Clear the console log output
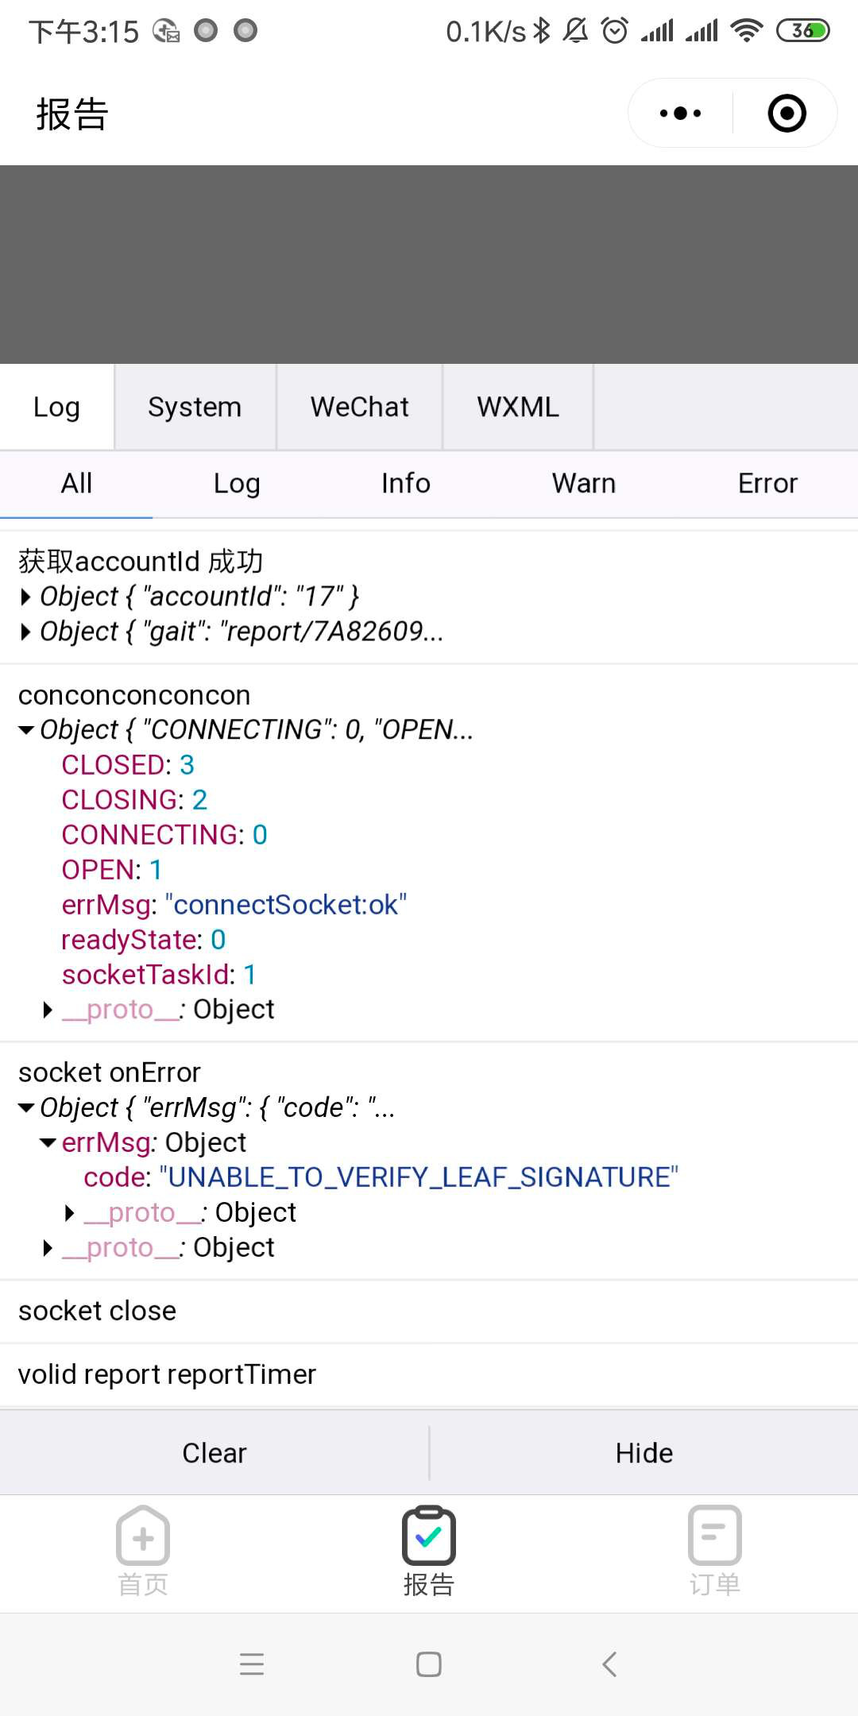This screenshot has height=1716, width=858. (x=214, y=1453)
